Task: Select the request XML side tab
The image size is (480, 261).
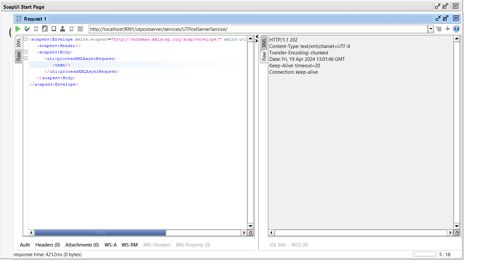Action: tap(19, 43)
